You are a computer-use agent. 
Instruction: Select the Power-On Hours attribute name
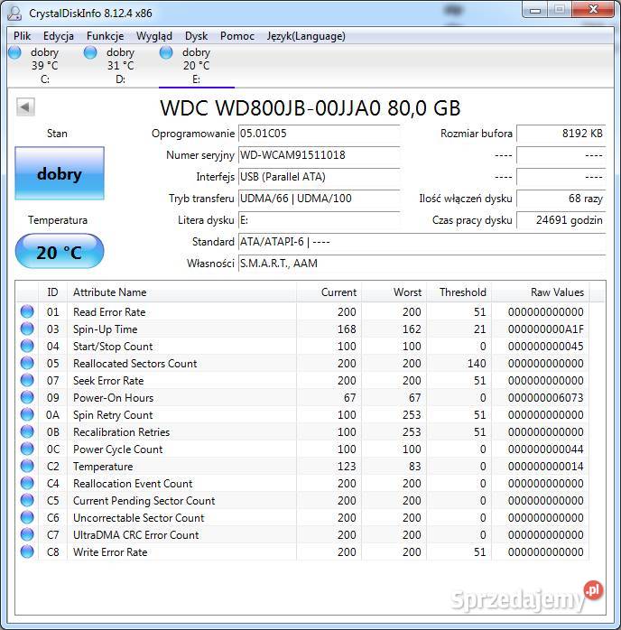pyautogui.click(x=113, y=398)
